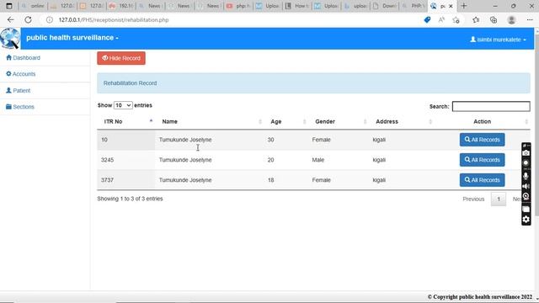
Task: Open All Records for ITR No 3245
Action: pyautogui.click(x=482, y=160)
